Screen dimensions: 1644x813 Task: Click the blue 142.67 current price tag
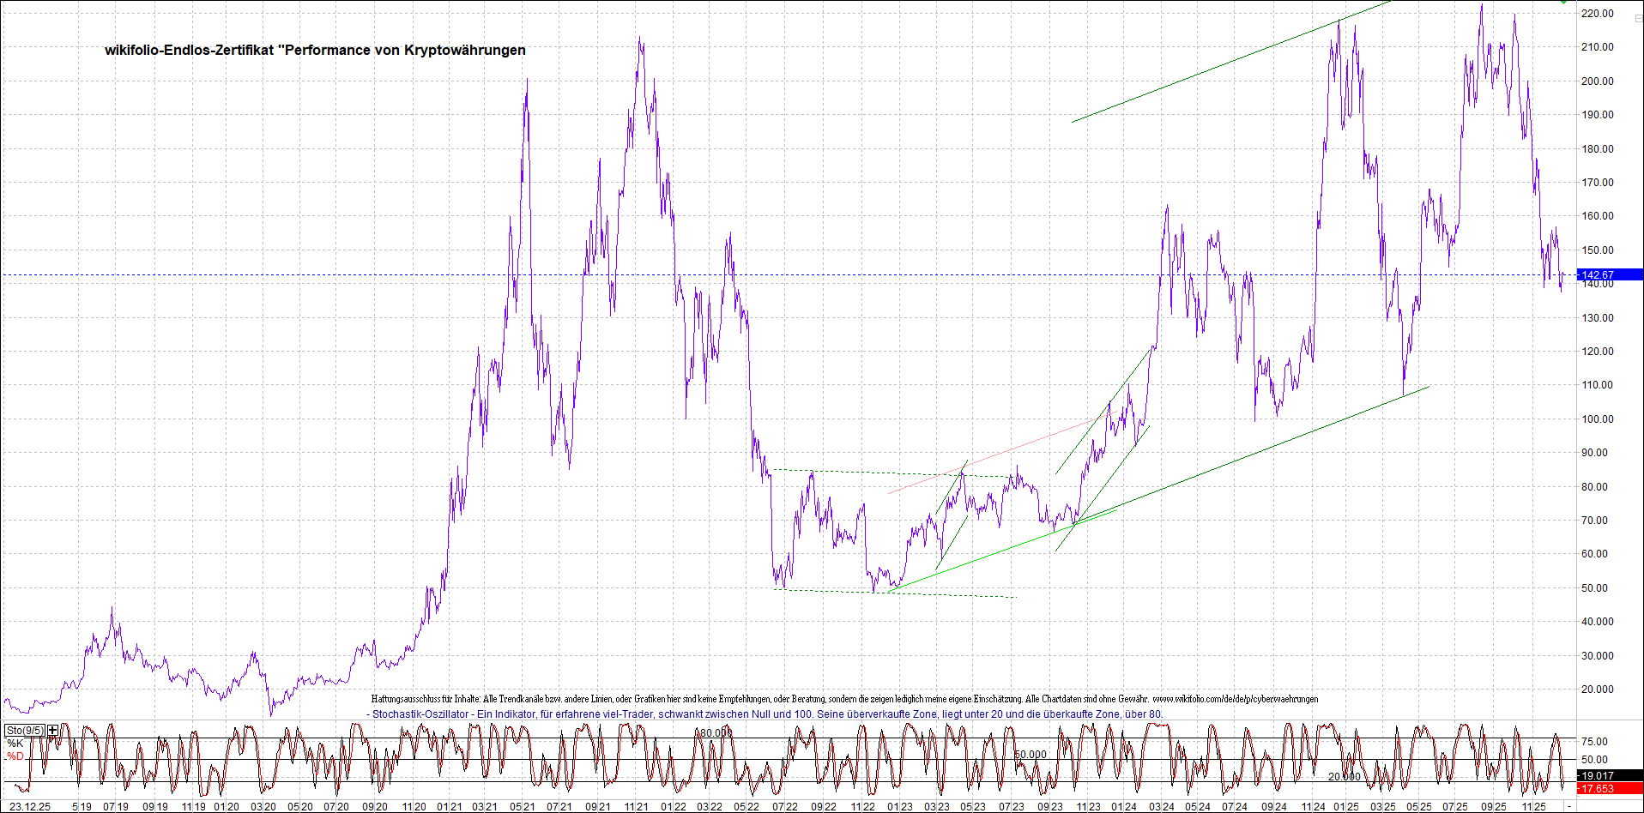1609,275
